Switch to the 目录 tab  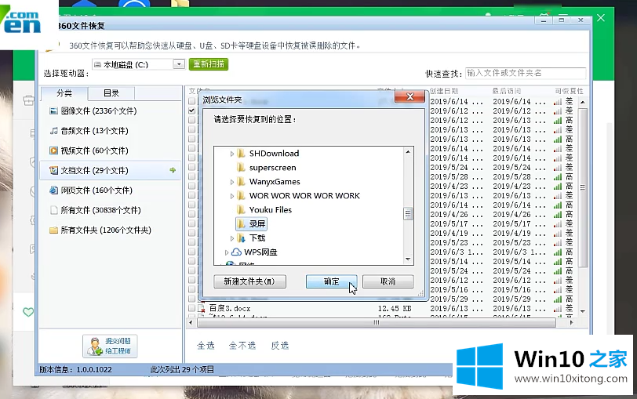[111, 93]
